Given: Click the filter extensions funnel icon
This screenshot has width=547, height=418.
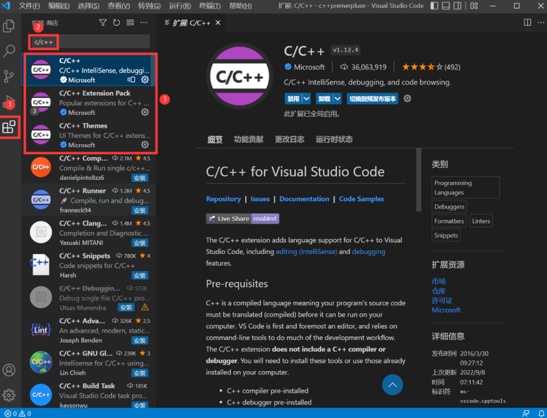Looking at the screenshot, I should tap(103, 23).
